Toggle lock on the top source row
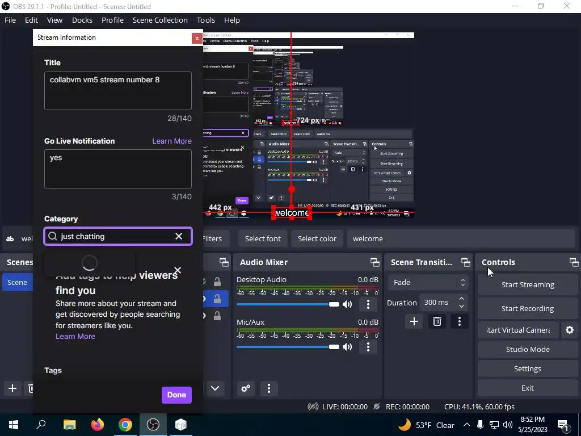581x436 pixels. point(217,282)
